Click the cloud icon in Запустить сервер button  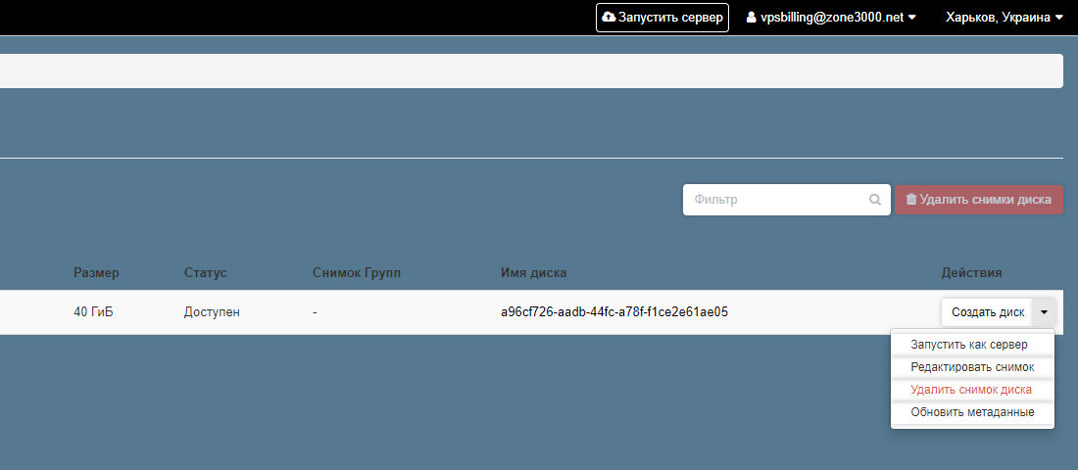tap(609, 18)
